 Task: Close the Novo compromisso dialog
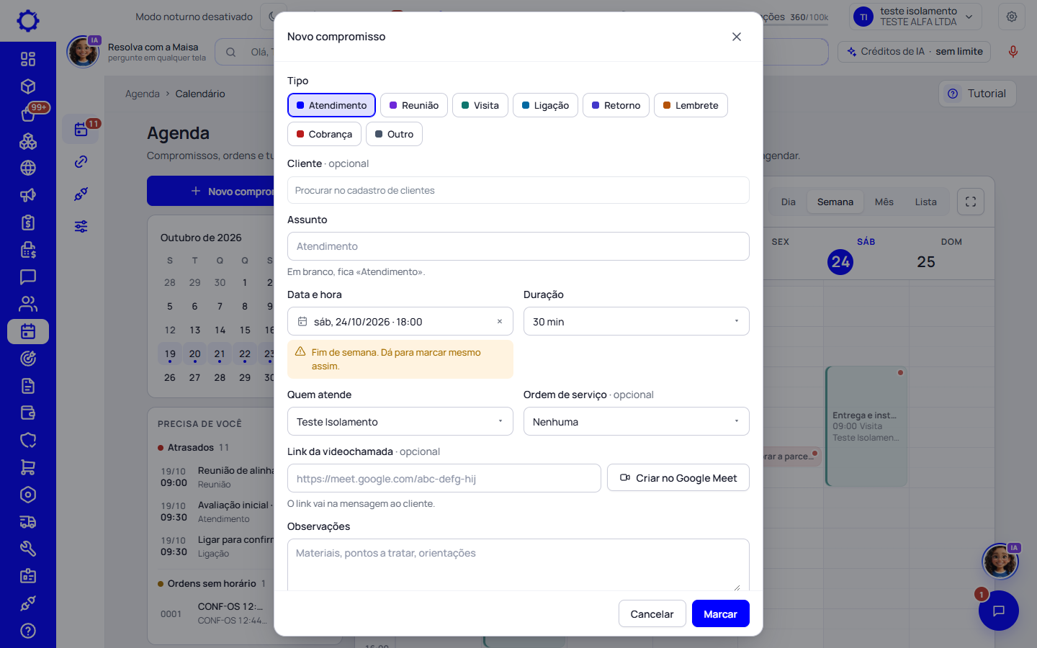pyautogui.click(x=736, y=37)
